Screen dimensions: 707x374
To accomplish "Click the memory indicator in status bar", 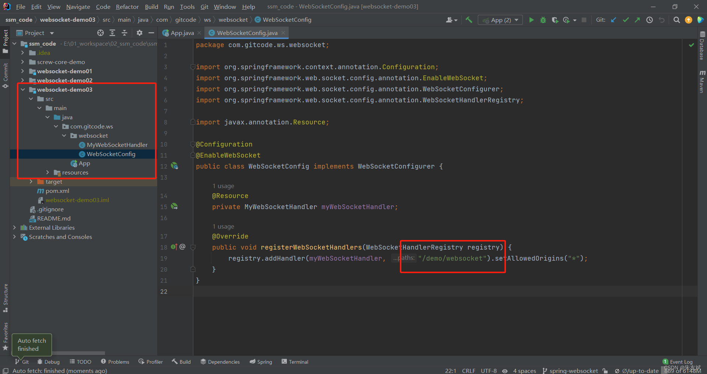I will click(682, 371).
